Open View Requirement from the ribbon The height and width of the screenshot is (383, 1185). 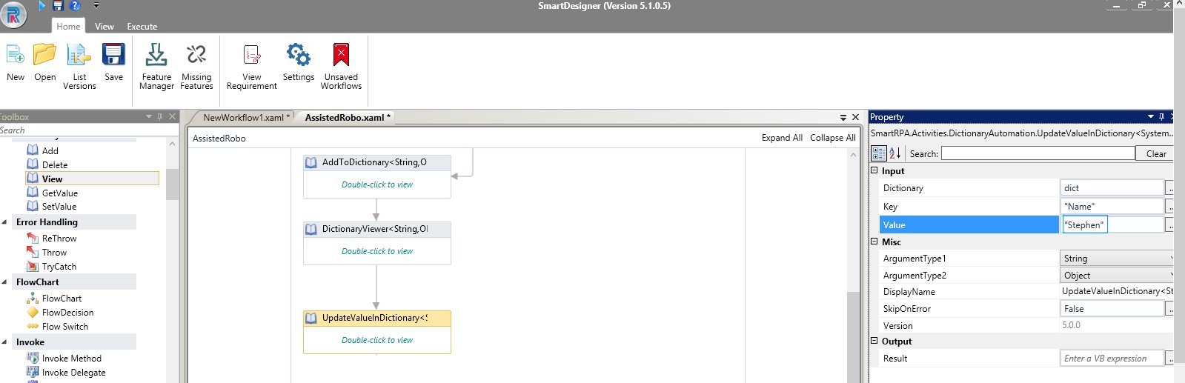pyautogui.click(x=252, y=56)
